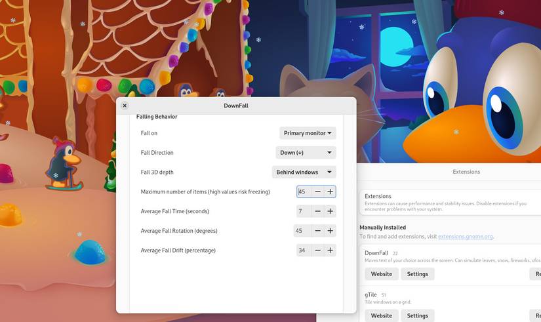Click the Average Fall Drift field
The image size is (541, 322).
point(304,251)
